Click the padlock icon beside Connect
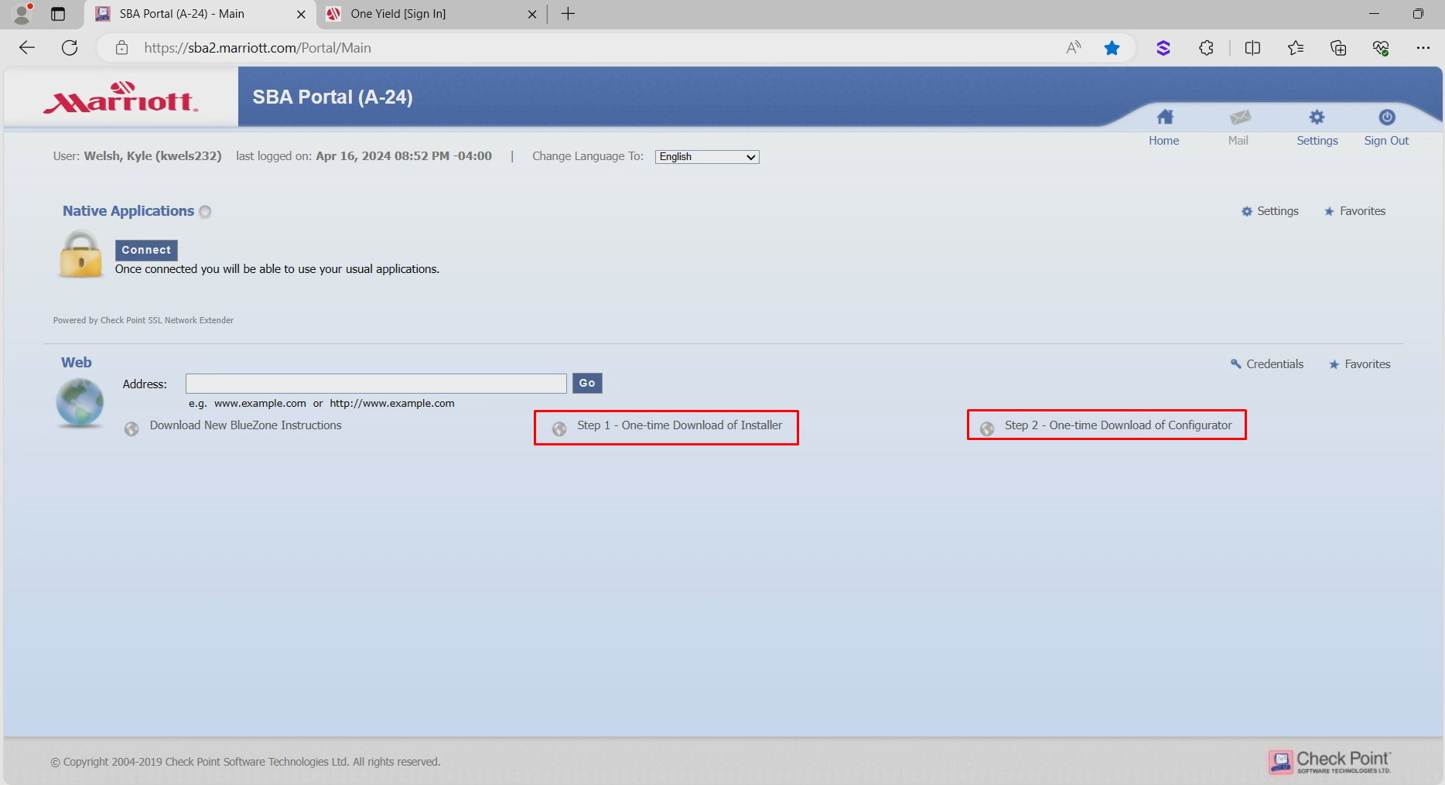The image size is (1445, 785). (80, 254)
